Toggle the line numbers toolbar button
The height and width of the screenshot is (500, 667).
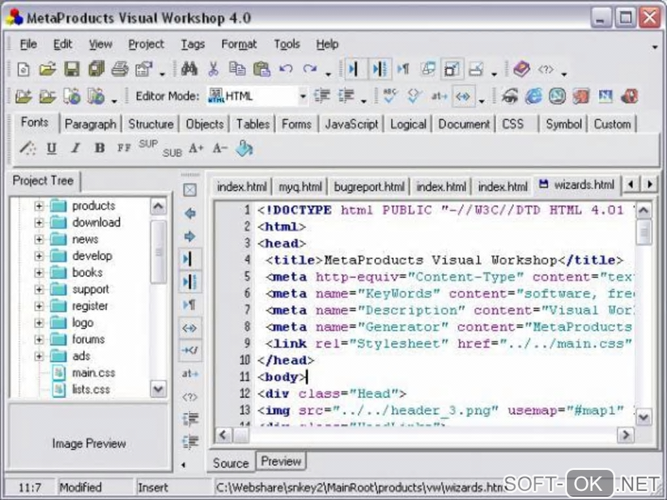click(379, 69)
